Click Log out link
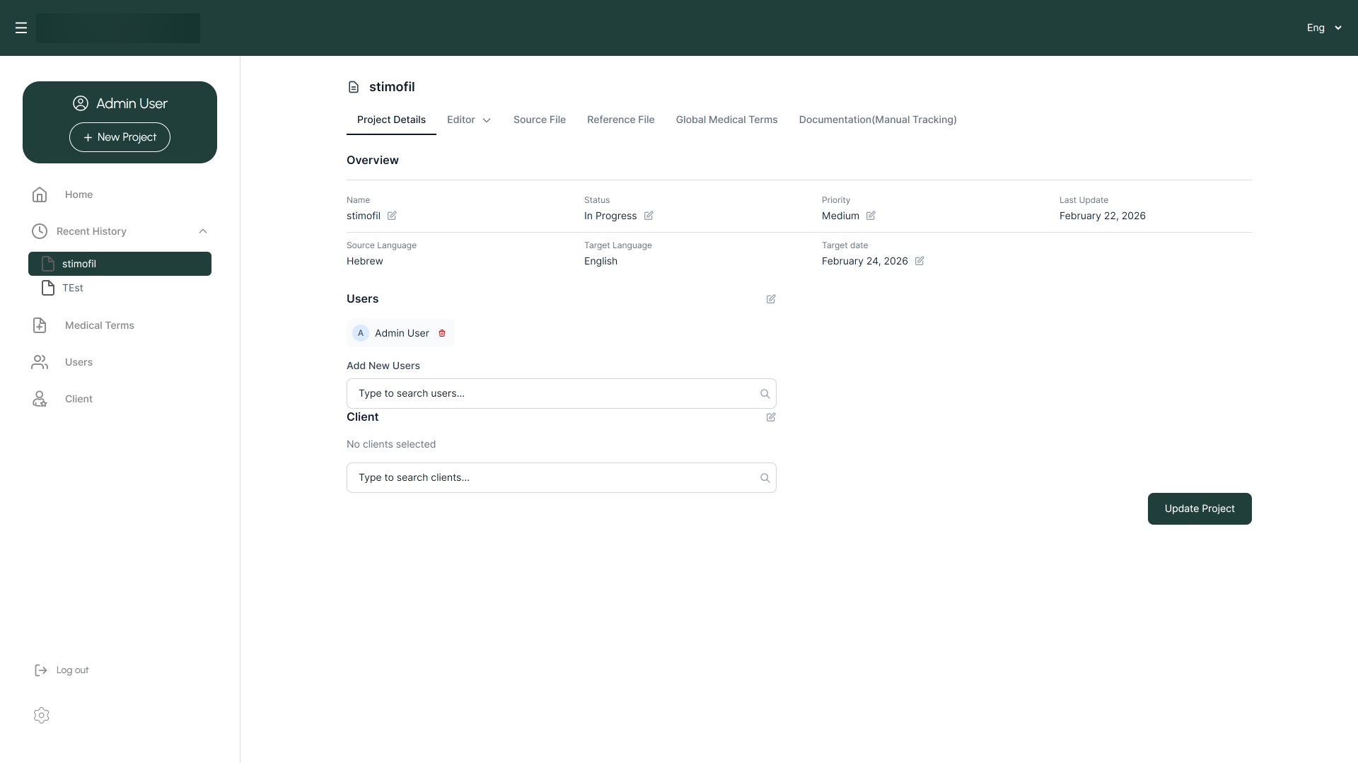1358x763 pixels. [72, 670]
